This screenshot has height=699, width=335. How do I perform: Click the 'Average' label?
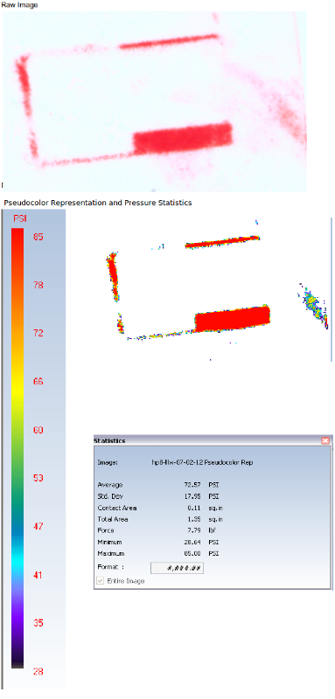[x=109, y=485]
